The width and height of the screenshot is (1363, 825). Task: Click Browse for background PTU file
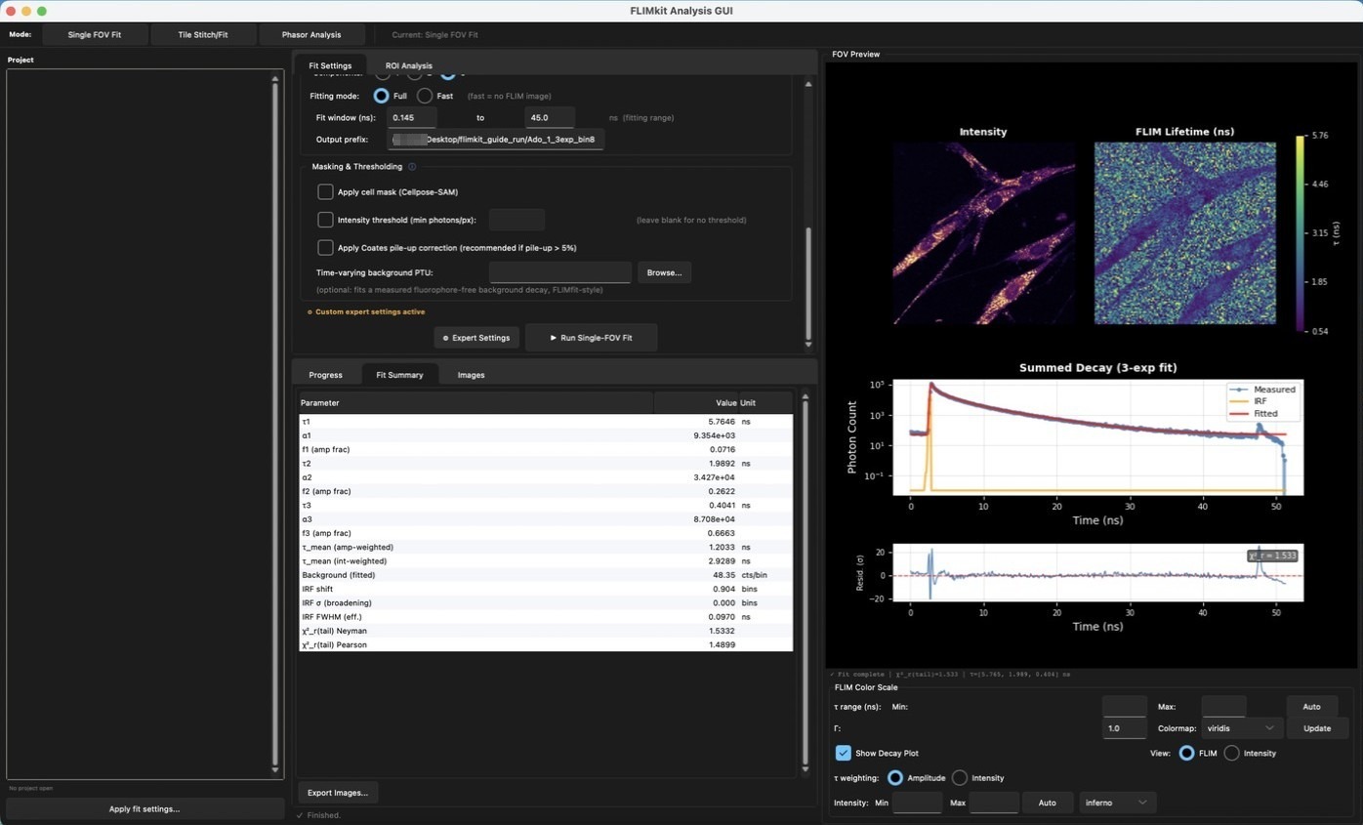(x=664, y=272)
